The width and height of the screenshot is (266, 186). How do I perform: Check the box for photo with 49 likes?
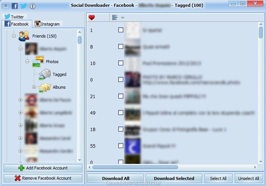tap(121, 112)
